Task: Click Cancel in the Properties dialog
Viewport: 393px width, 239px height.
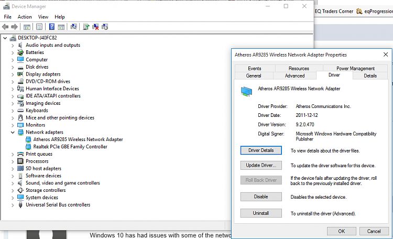Action: point(374,231)
